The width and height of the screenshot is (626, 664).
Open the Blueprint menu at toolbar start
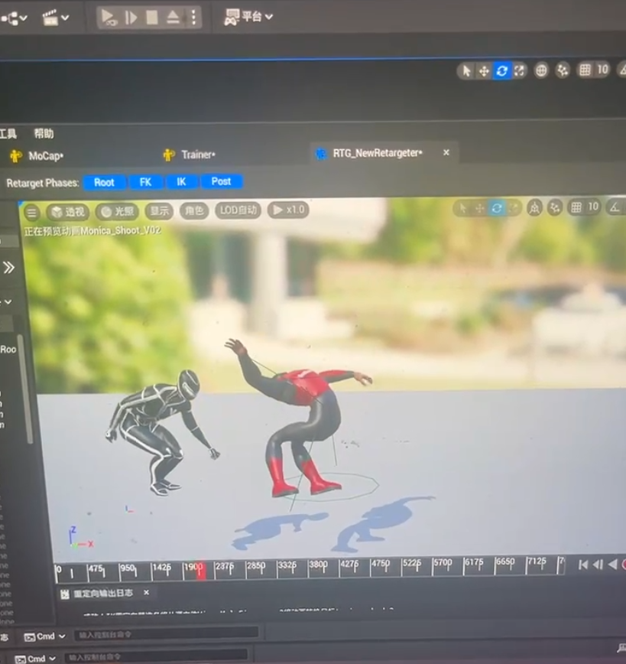point(14,18)
